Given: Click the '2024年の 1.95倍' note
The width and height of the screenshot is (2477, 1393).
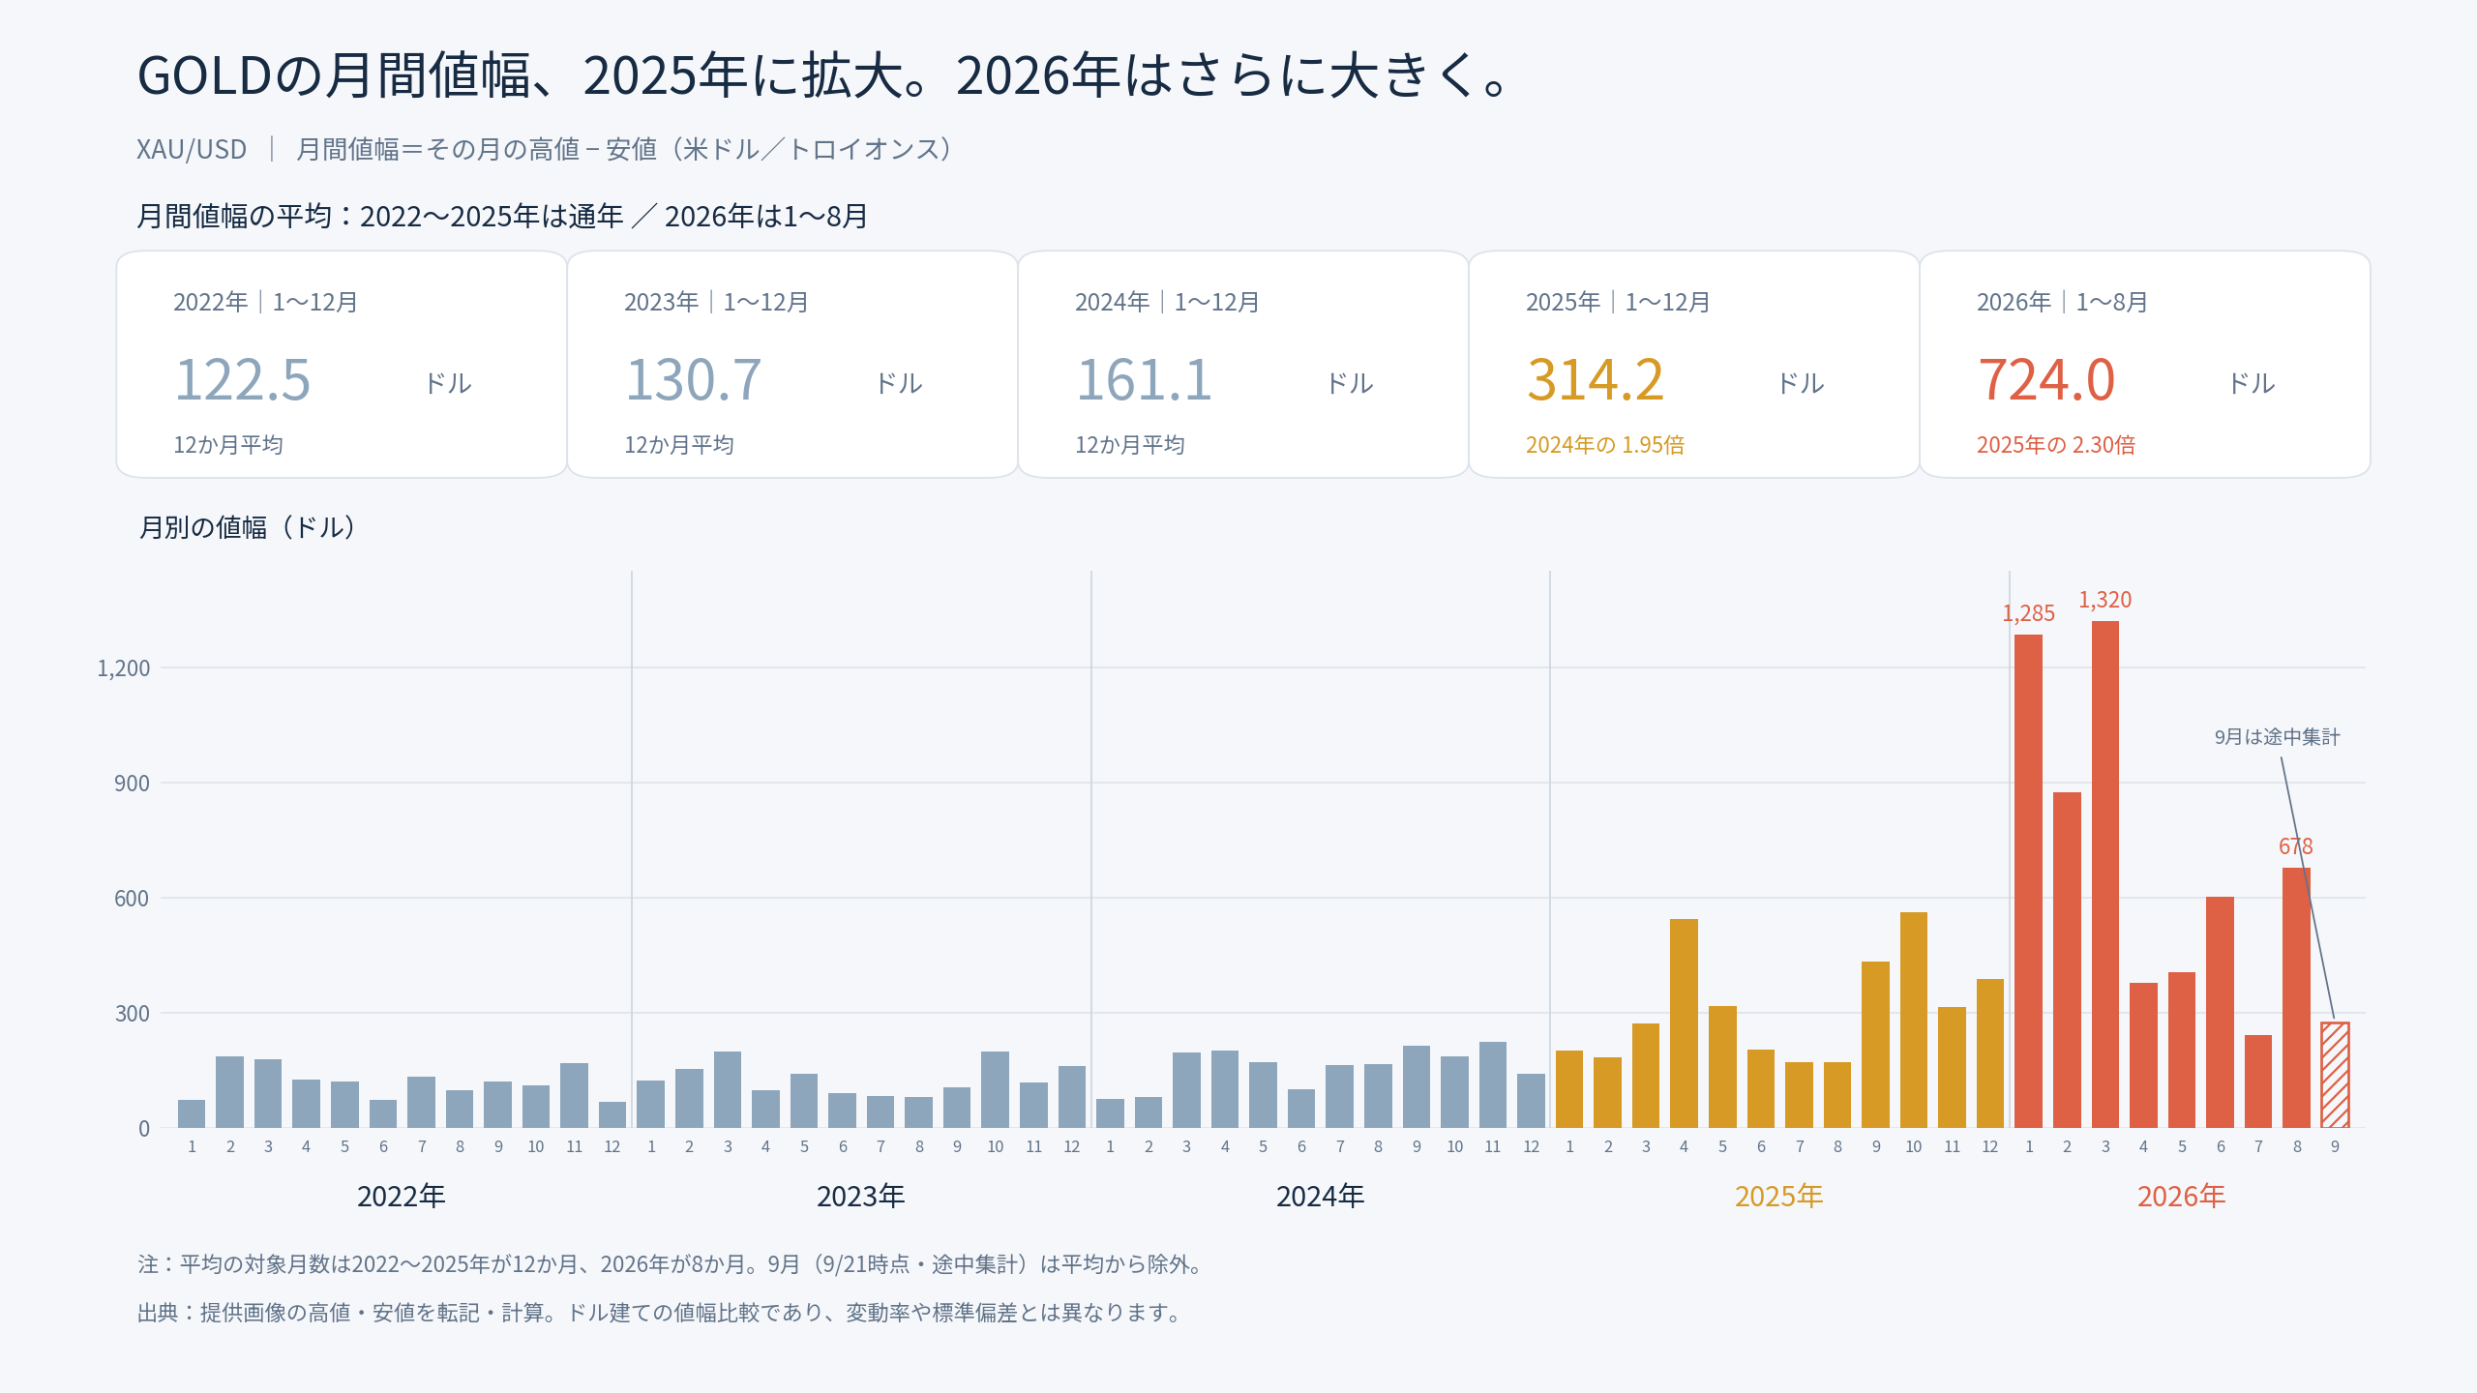Looking at the screenshot, I should tap(1605, 445).
